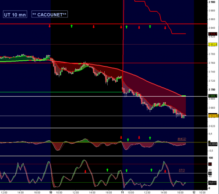This screenshot has height=194, width=219.
Task: Click the first green up arrow in MACD panel
Action: pyautogui.click(x=128, y=140)
